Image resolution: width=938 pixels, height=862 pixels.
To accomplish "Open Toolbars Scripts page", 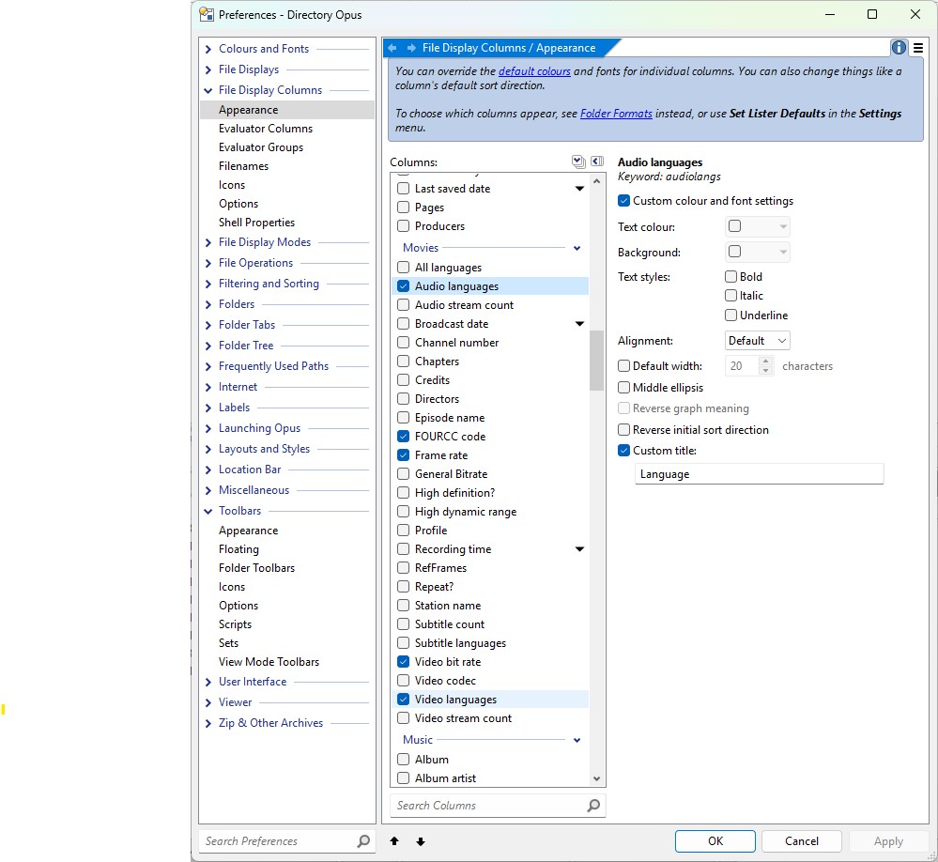I will (235, 623).
